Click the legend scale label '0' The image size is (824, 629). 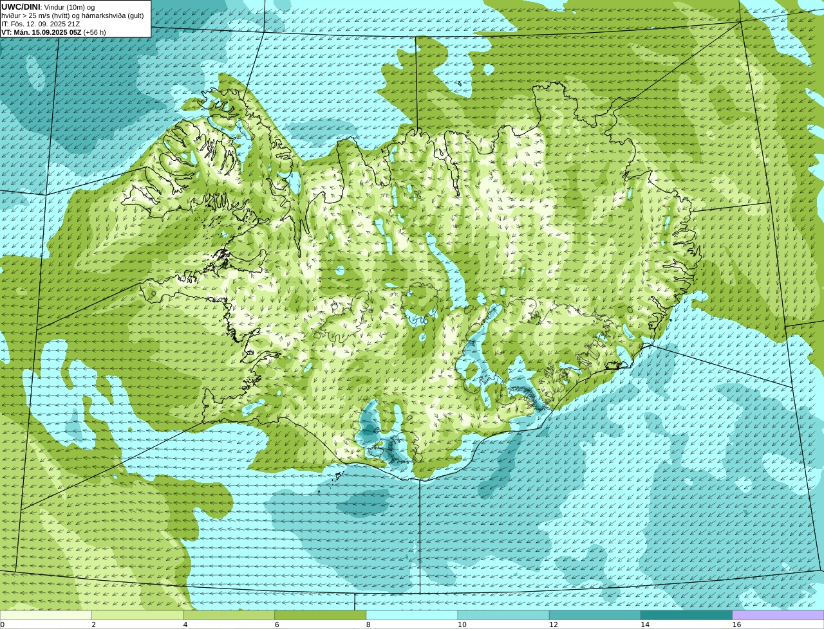pos(3,624)
